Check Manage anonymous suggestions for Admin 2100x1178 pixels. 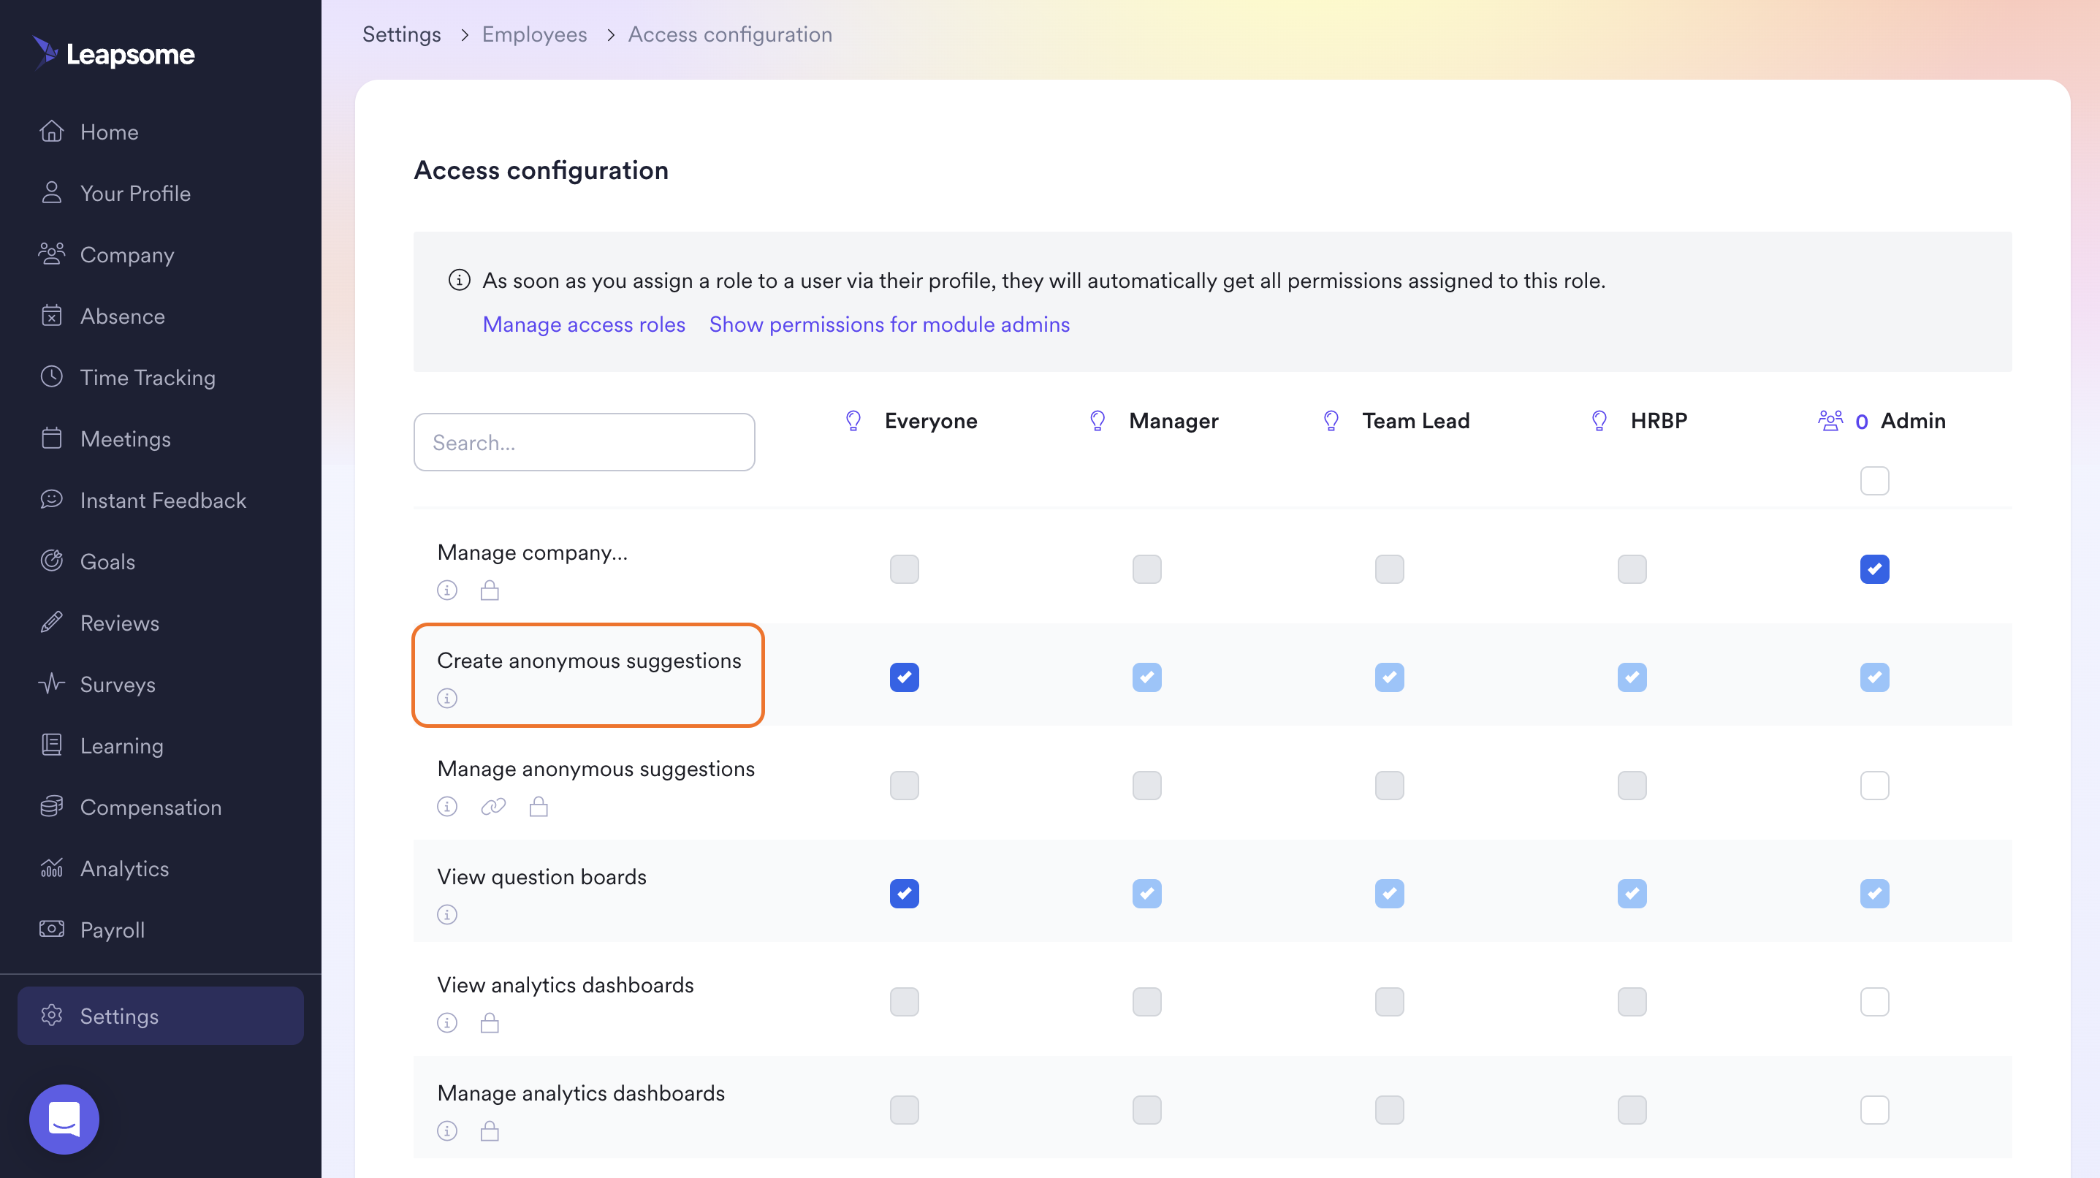tap(1874, 785)
